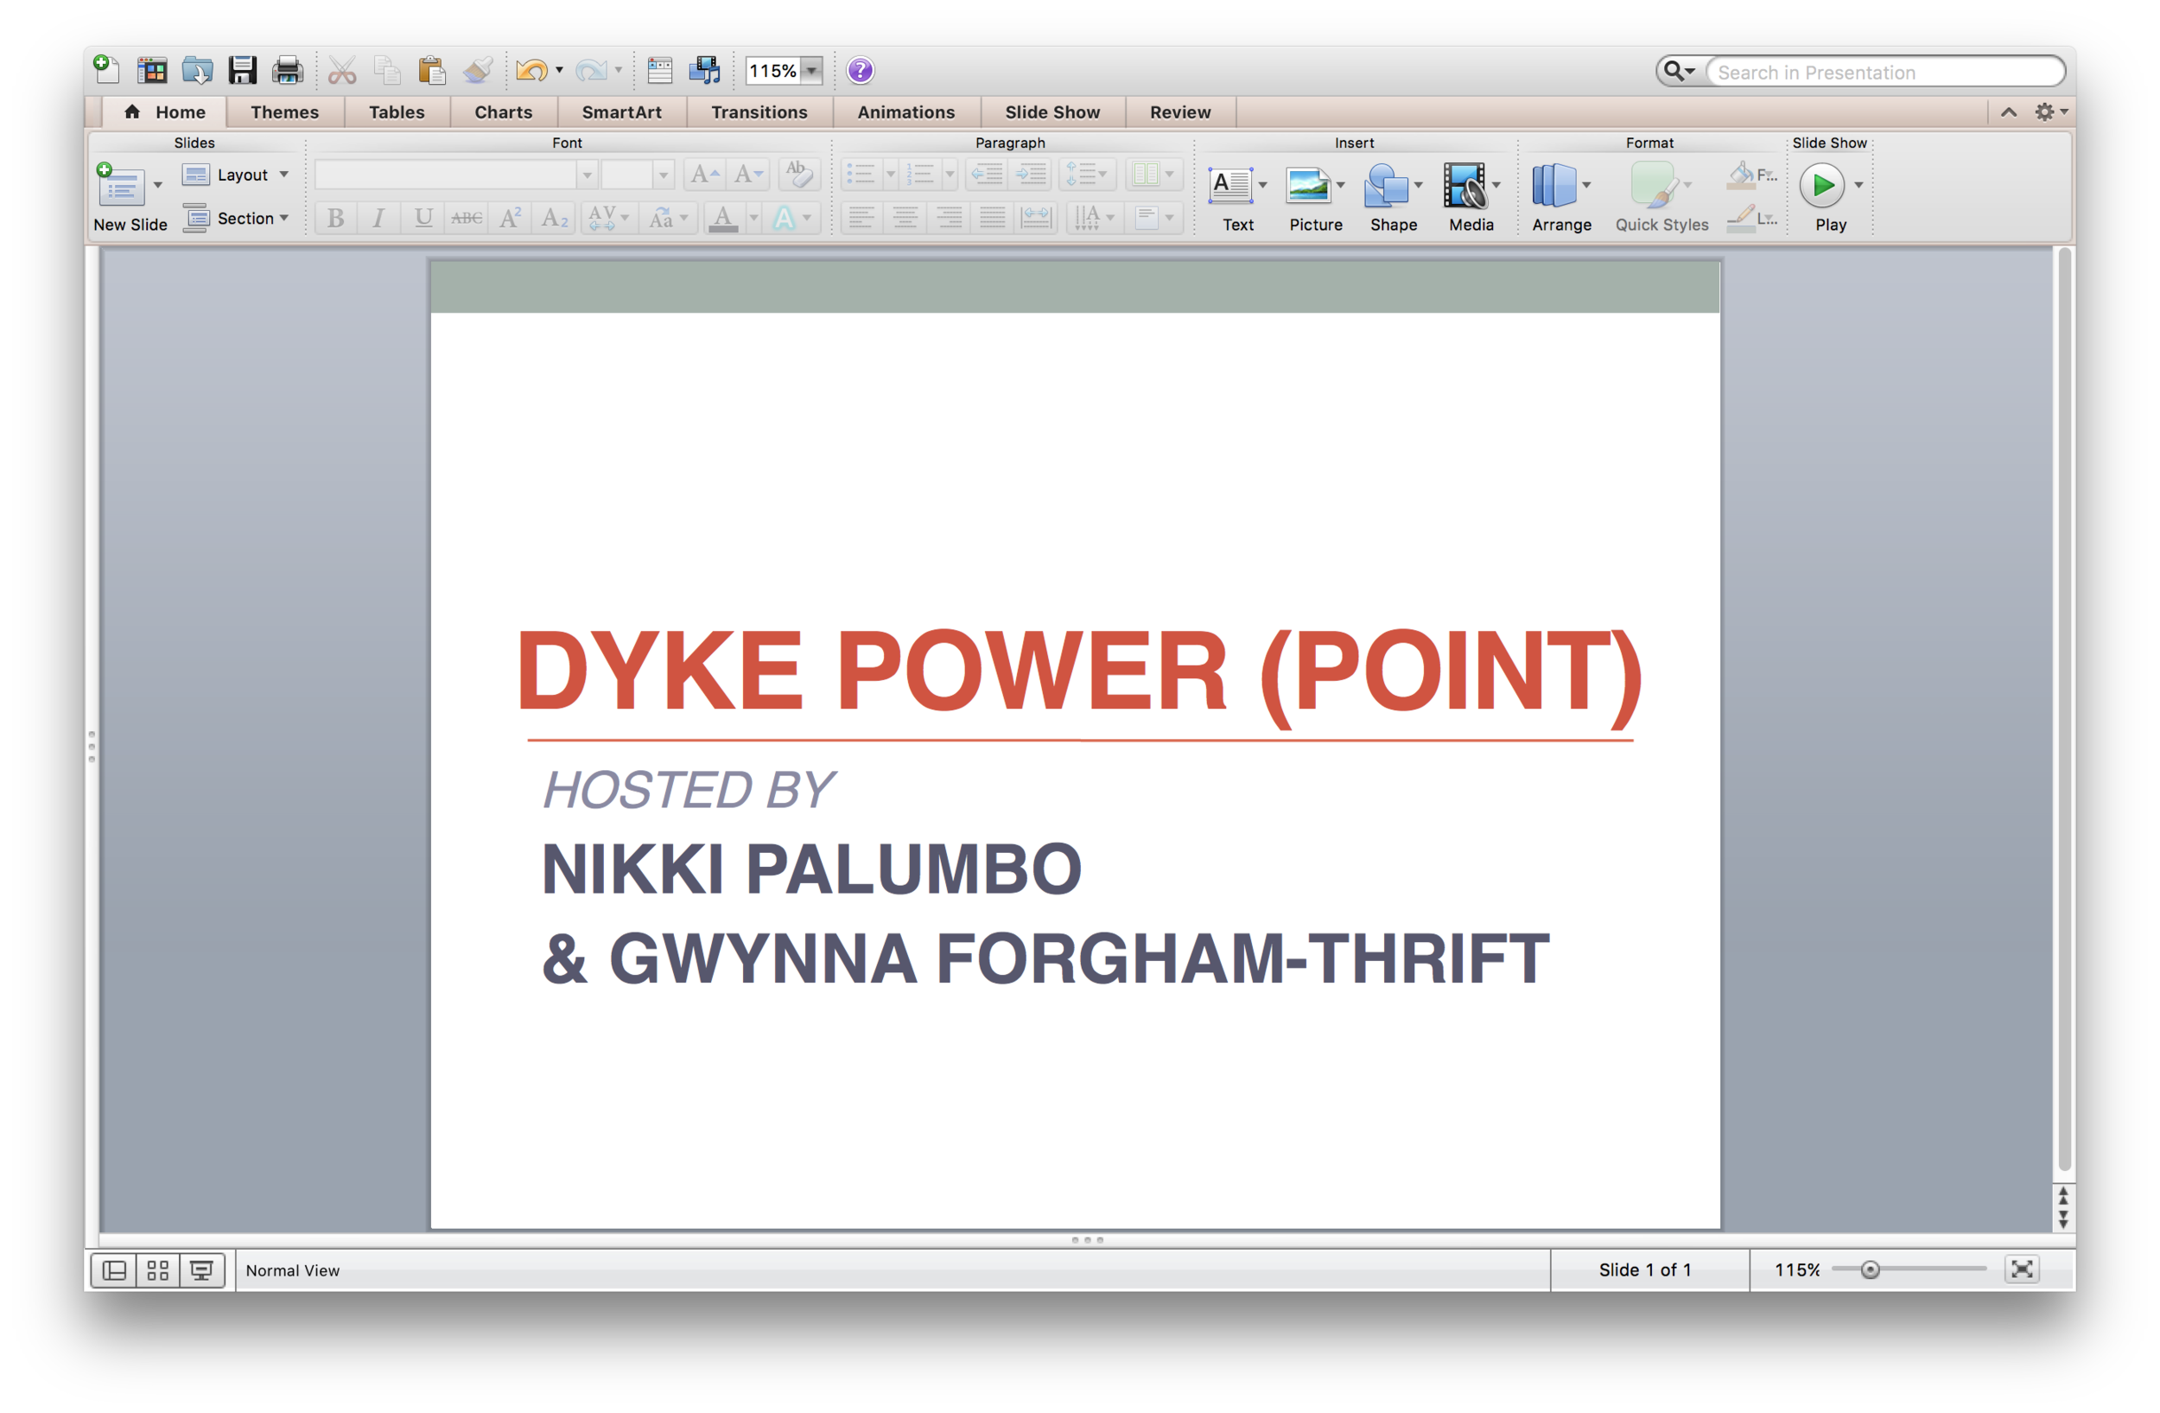
Task: Align text left
Action: click(861, 218)
